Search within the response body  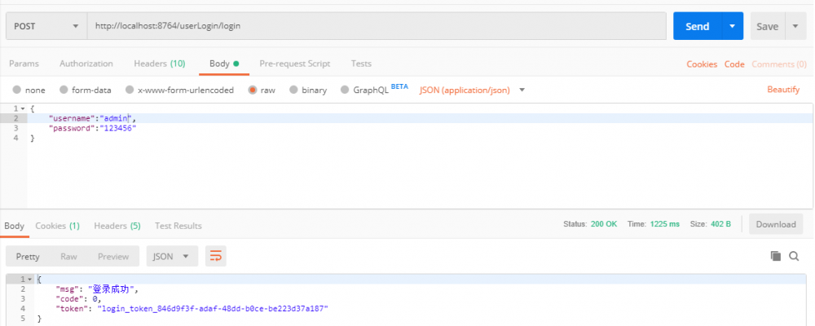(x=794, y=256)
